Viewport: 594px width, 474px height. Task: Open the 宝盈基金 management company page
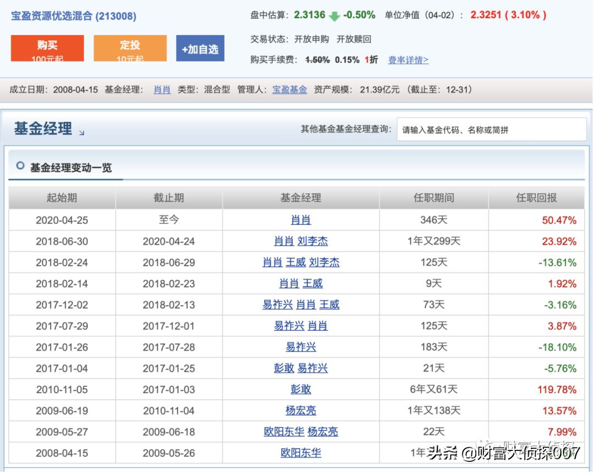(x=289, y=90)
